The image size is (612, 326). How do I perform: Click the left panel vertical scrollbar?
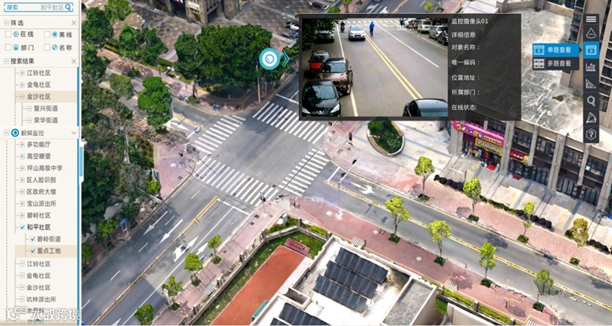pos(81,160)
